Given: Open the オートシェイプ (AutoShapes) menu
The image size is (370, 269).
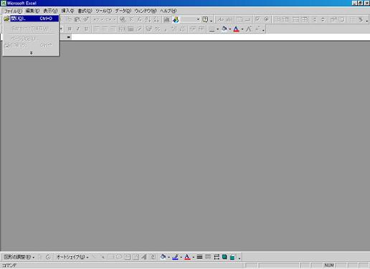Looking at the screenshot, I should click(72, 257).
